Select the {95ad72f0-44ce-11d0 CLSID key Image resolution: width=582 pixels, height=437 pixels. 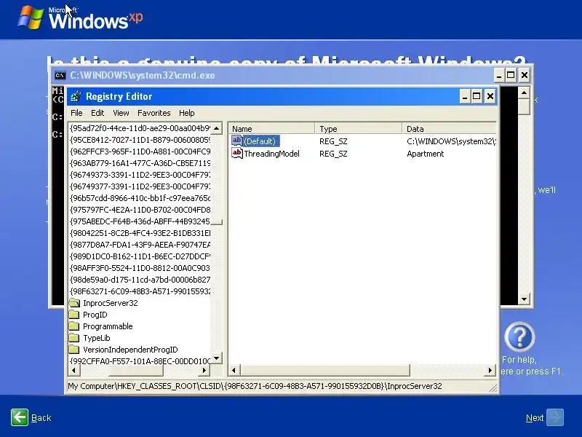140,128
